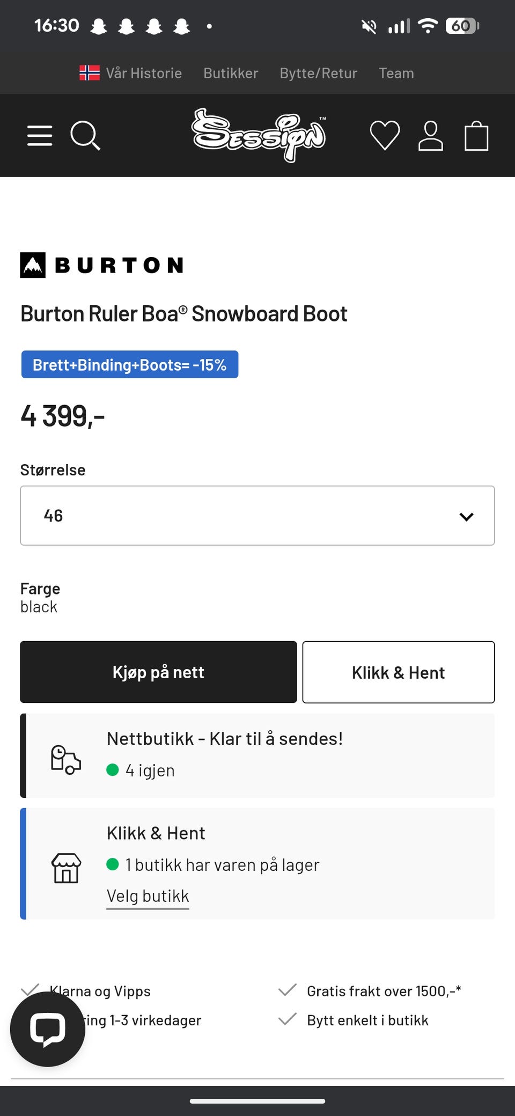Go to Bytte/Retur page
The width and height of the screenshot is (515, 1116).
318,73
